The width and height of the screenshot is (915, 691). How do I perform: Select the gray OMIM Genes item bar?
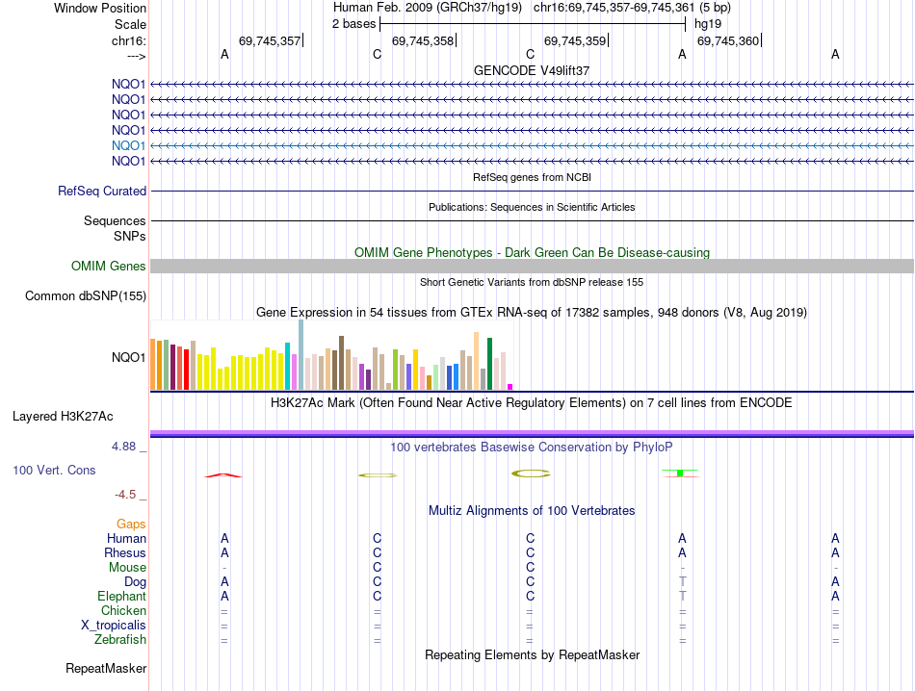(532, 266)
